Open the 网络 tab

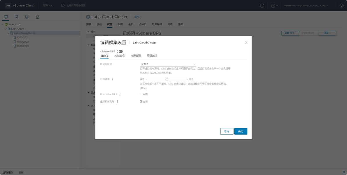170,24
